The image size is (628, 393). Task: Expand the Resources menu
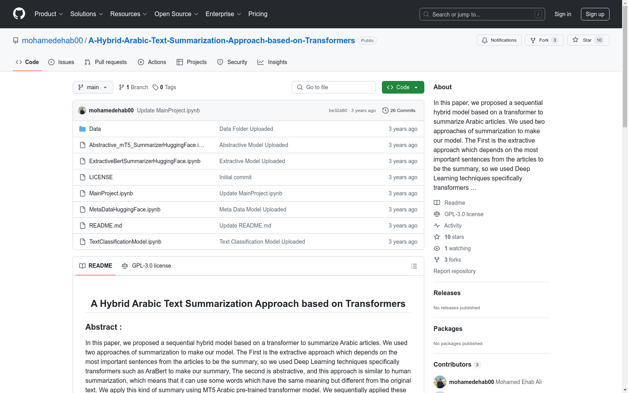129,14
